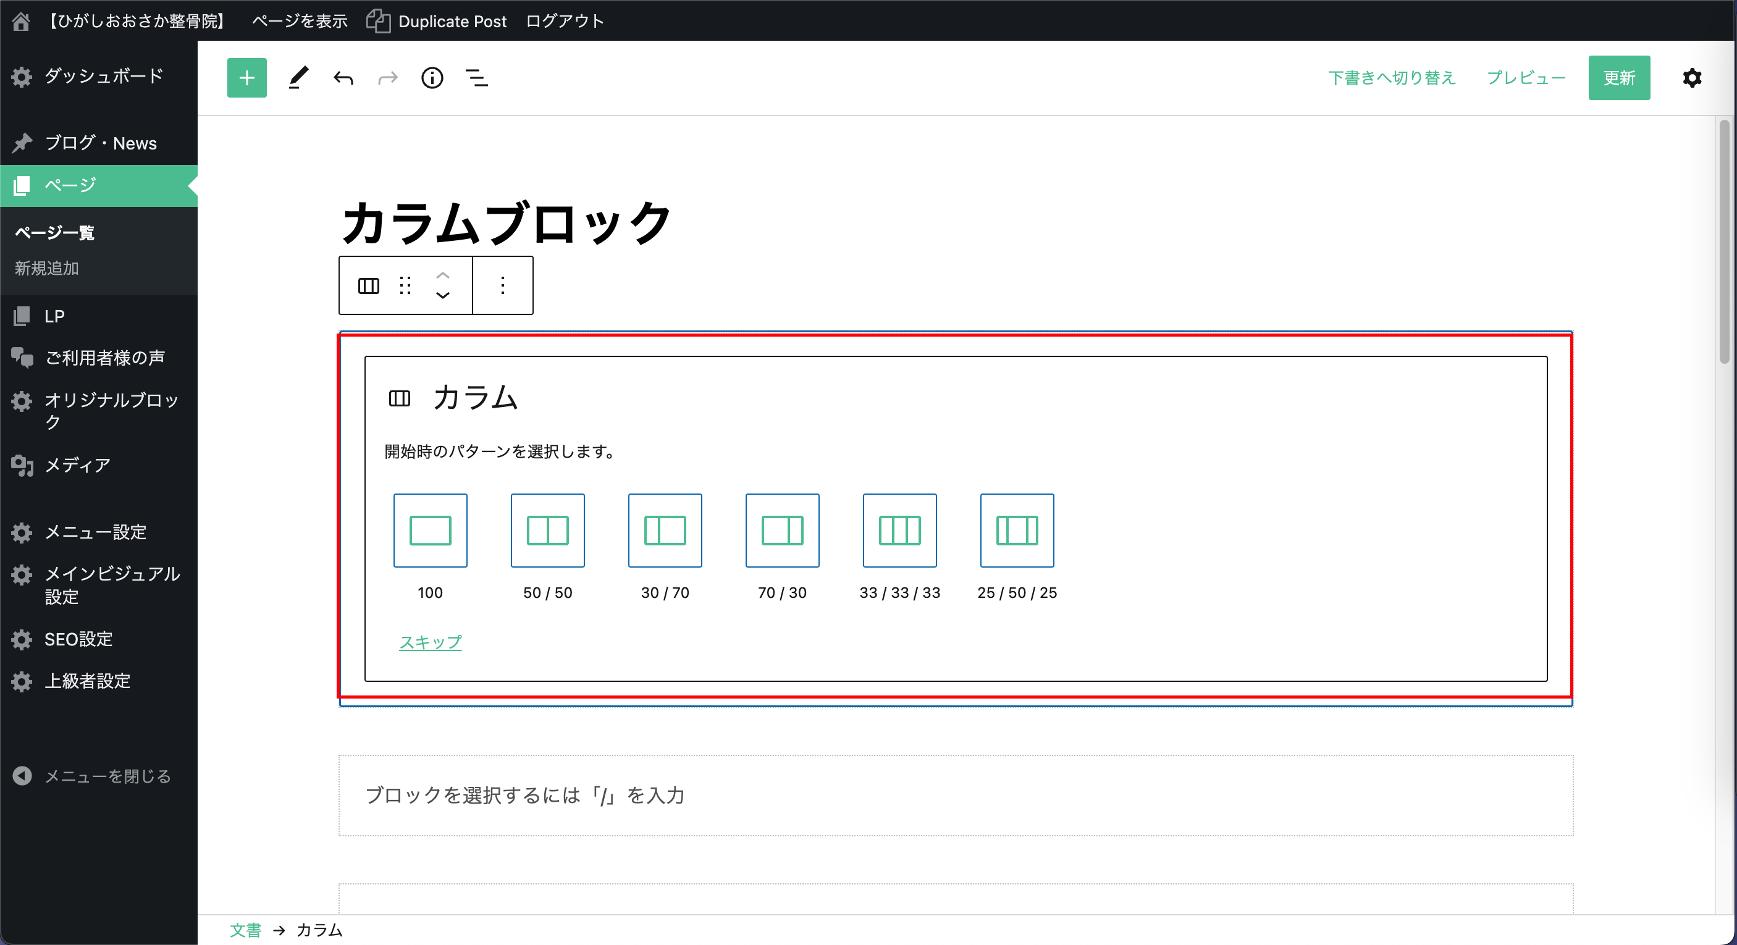
Task: Choose the 50 / 50 column pattern
Action: (547, 531)
